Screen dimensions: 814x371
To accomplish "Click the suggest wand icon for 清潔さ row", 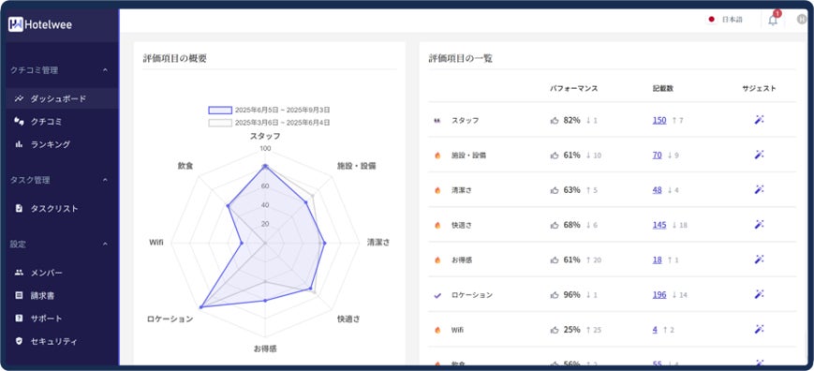I will click(x=759, y=189).
